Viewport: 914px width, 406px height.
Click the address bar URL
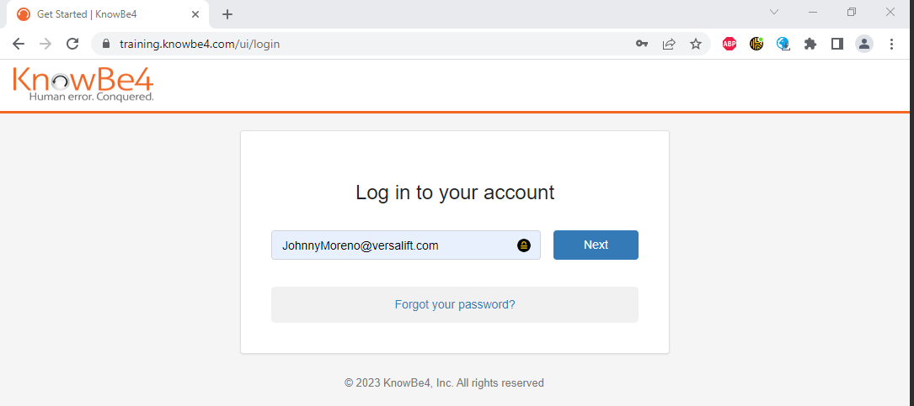coord(200,44)
